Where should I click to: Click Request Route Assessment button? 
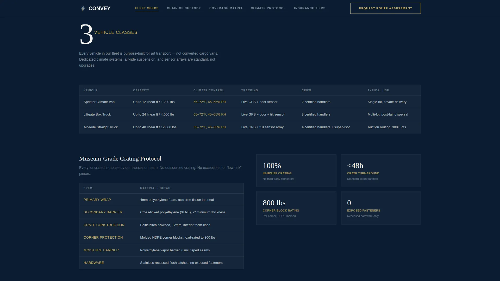click(385, 8)
